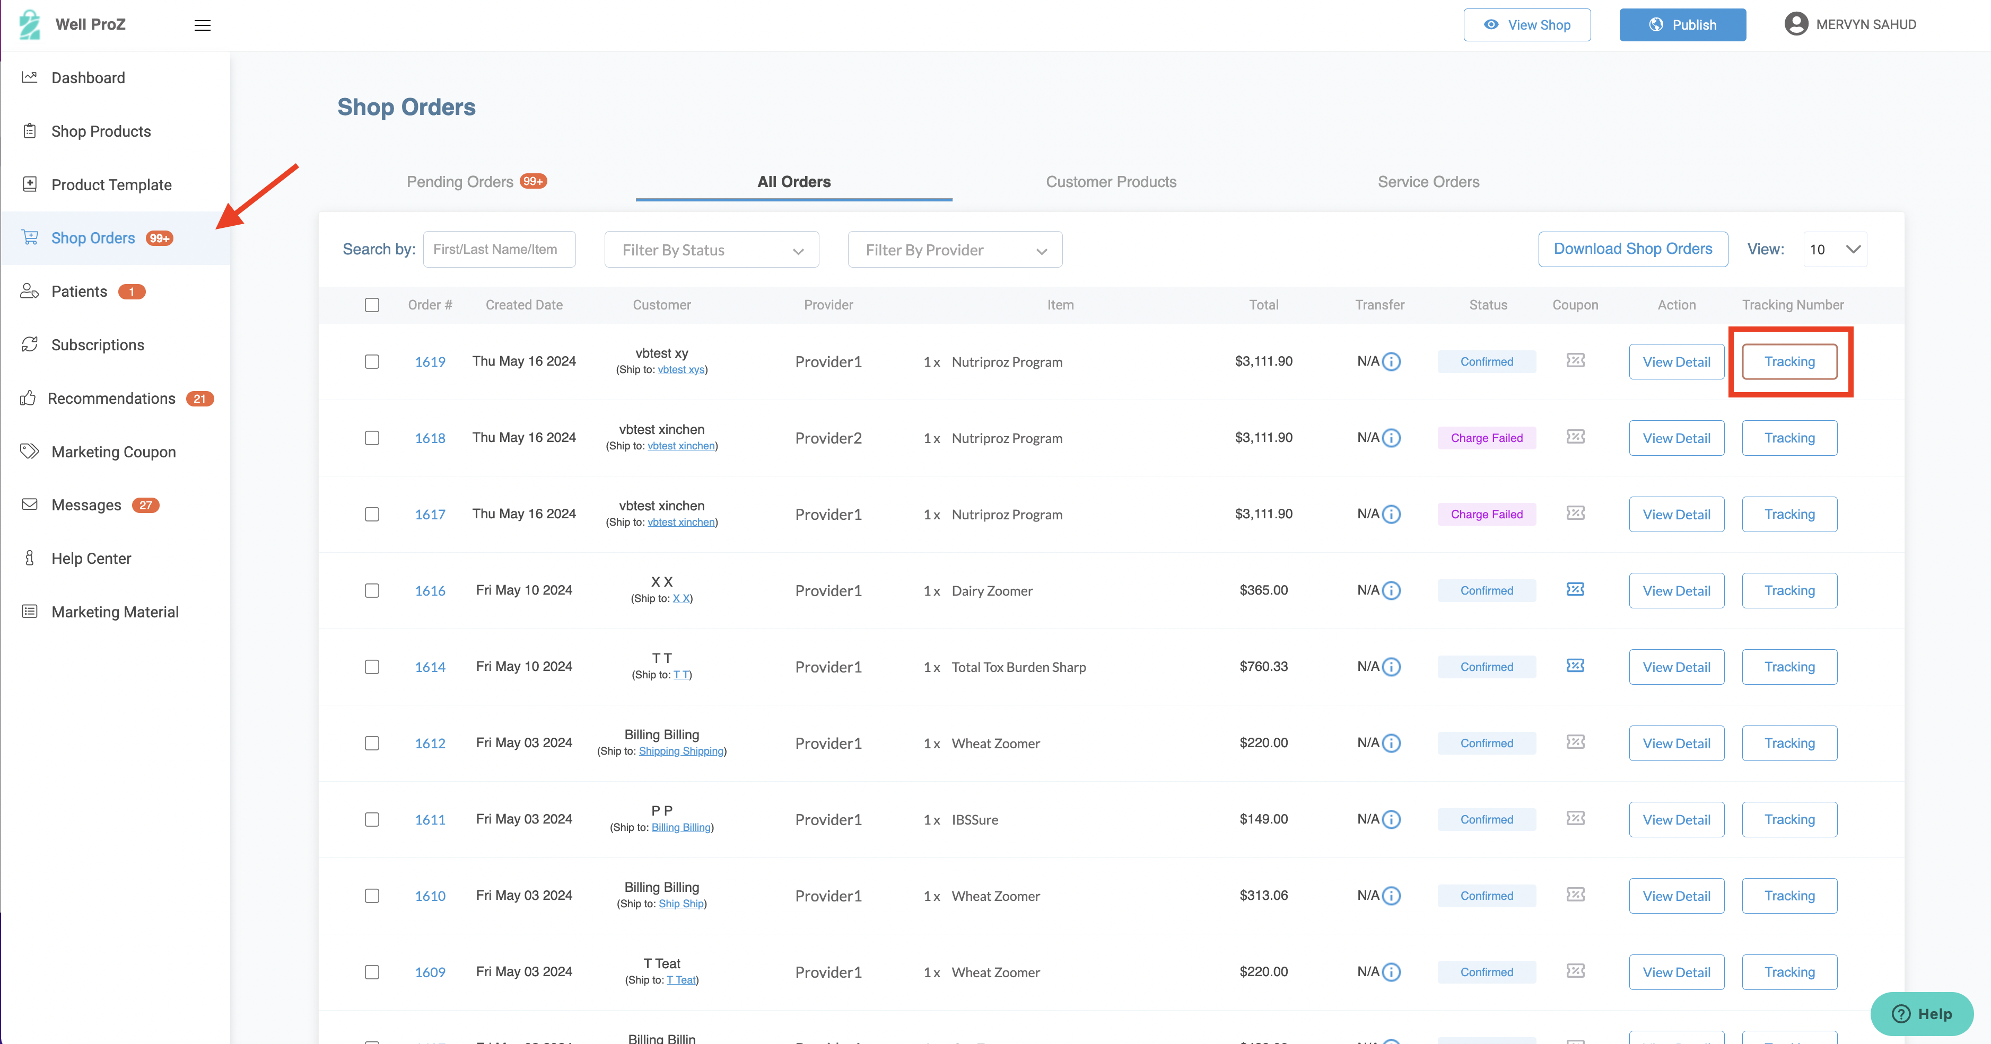Click the View Shop button
The height and width of the screenshot is (1044, 1991).
tap(1526, 25)
